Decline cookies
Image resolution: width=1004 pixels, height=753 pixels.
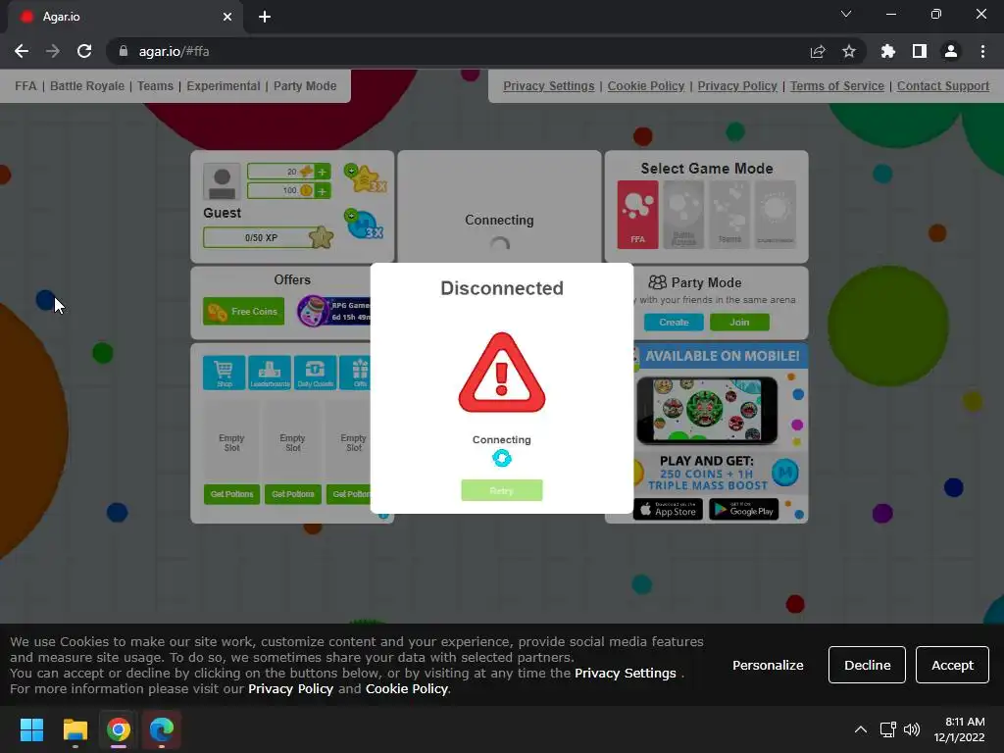click(x=867, y=665)
